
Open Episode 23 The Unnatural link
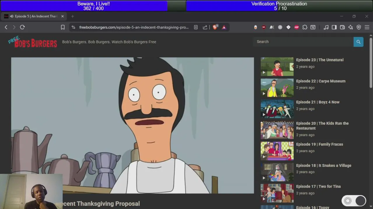point(320,60)
